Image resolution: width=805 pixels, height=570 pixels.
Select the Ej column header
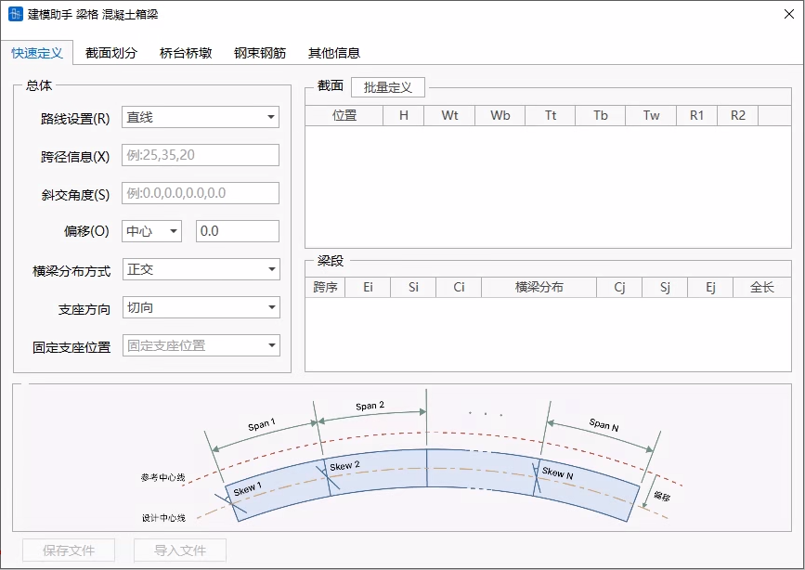coord(710,287)
